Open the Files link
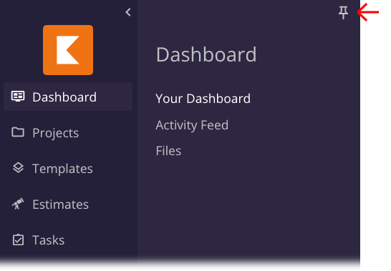The image size is (391, 271). click(168, 151)
